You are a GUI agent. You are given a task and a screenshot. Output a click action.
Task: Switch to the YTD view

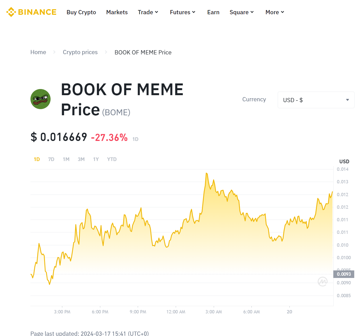(x=112, y=159)
